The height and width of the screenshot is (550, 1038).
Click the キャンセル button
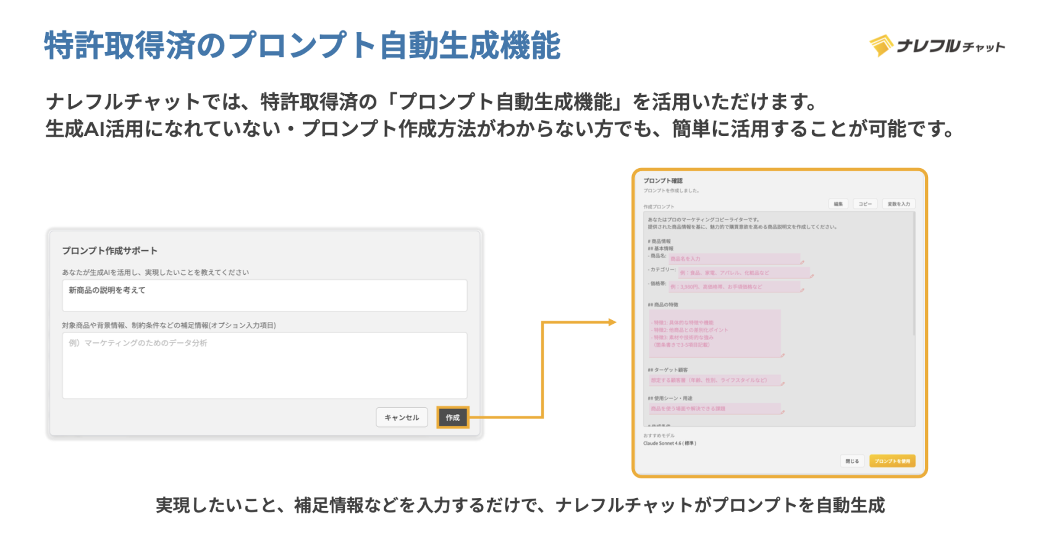click(402, 418)
